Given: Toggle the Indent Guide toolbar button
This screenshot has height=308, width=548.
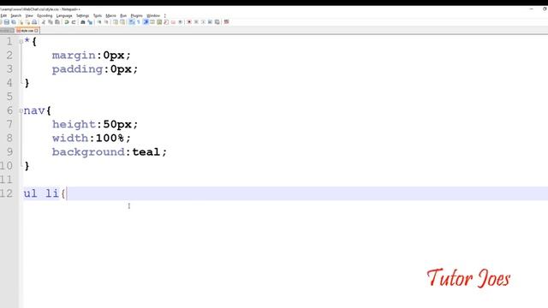Looking at the screenshot, I should [x=146, y=22].
